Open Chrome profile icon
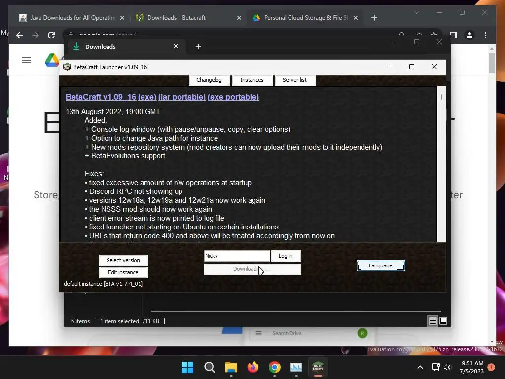This screenshot has width=505, height=379. pyautogui.click(x=469, y=35)
